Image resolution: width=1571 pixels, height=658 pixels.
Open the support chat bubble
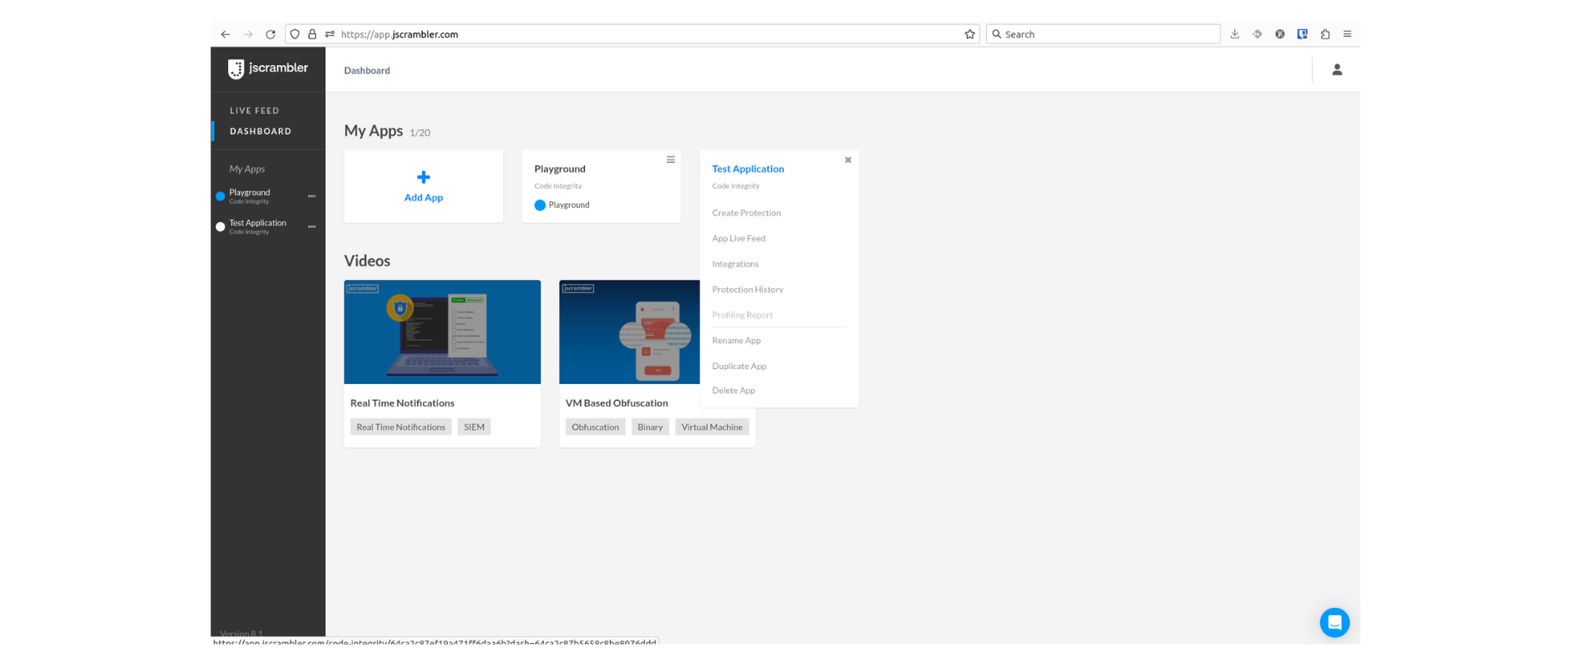click(x=1335, y=623)
